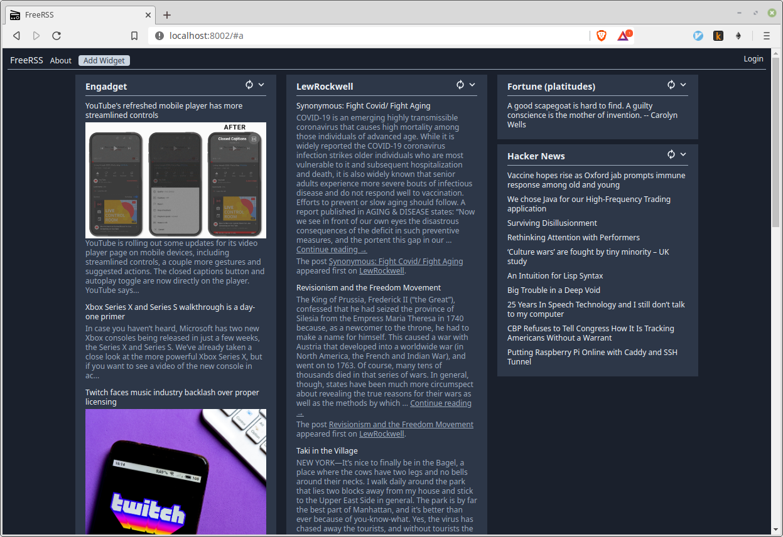Open 'Synonymous: Fight Covid/ Fight Aging' headline
783x537 pixels.
click(x=364, y=106)
